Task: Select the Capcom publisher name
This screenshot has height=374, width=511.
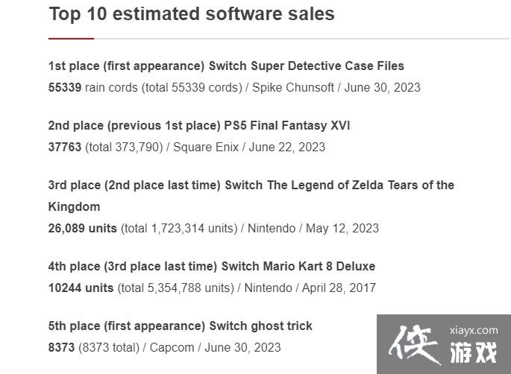Action: tap(172, 347)
